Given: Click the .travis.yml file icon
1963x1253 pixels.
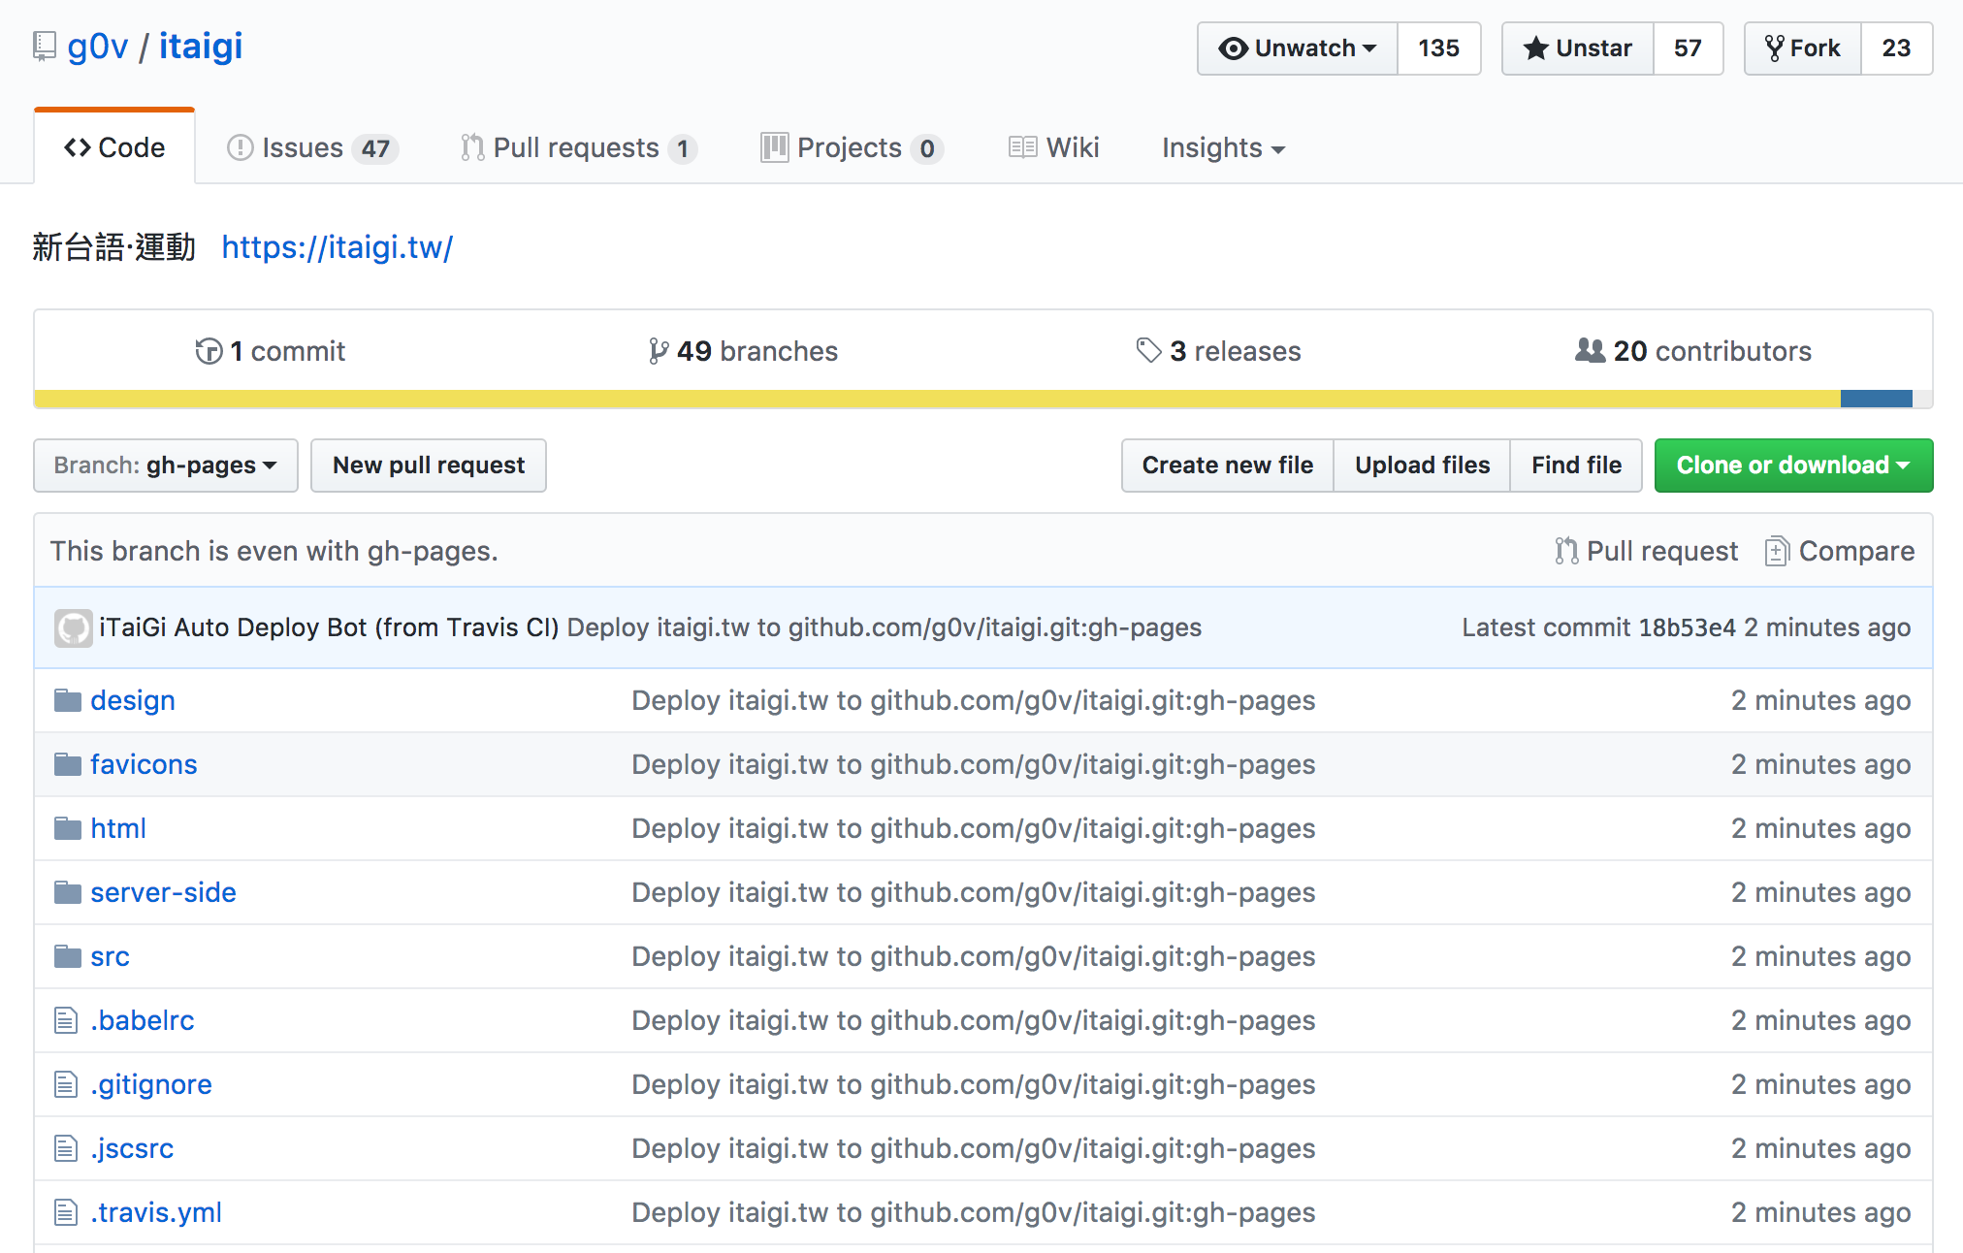Looking at the screenshot, I should click(x=66, y=1212).
